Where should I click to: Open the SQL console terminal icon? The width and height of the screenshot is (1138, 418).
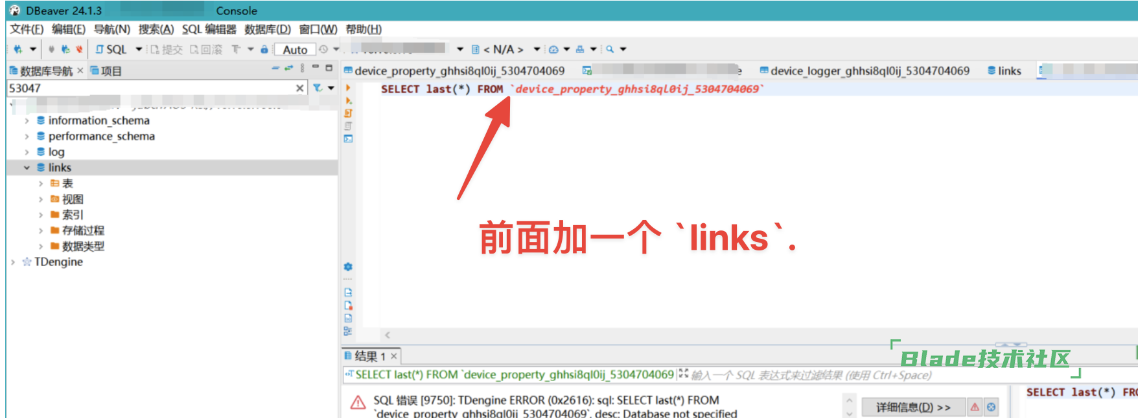(348, 138)
